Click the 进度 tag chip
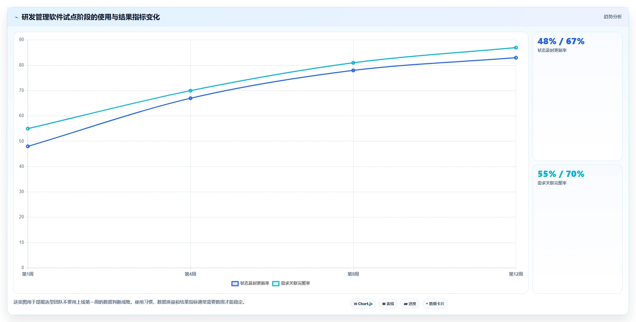 tap(410, 304)
